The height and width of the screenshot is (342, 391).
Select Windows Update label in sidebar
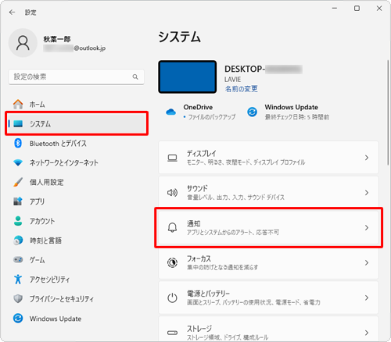click(x=56, y=319)
